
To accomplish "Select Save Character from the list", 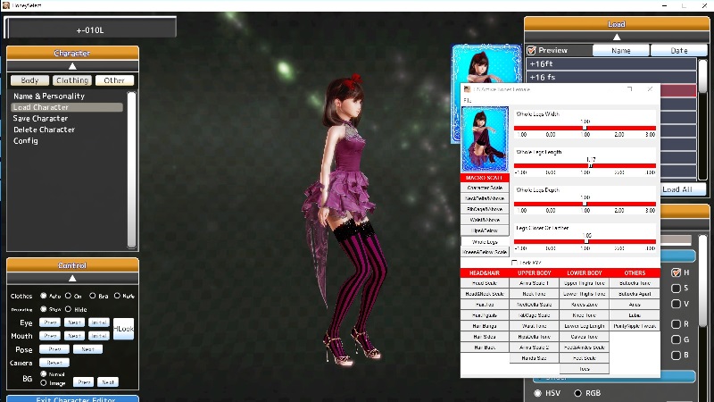I will coord(41,119).
